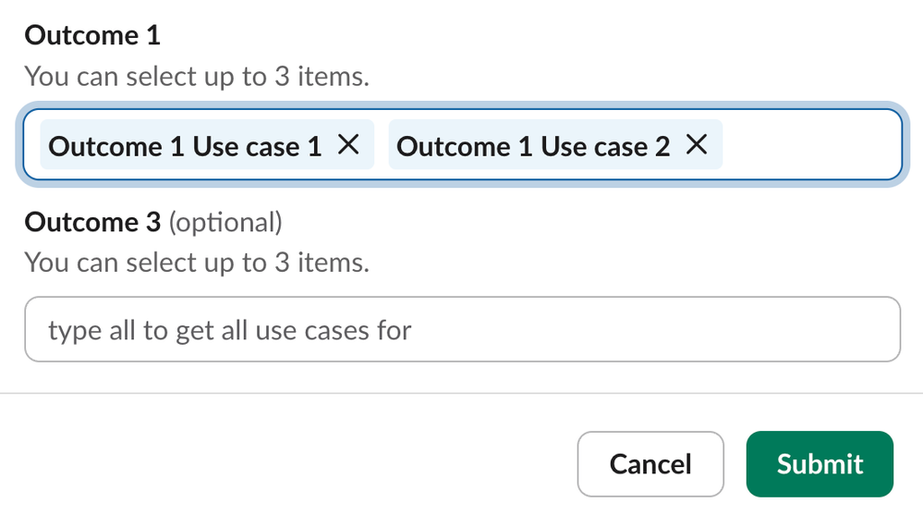The height and width of the screenshot is (515, 923).
Task: Select the Outcome 1 Use case 1 chip text
Action: tap(185, 146)
